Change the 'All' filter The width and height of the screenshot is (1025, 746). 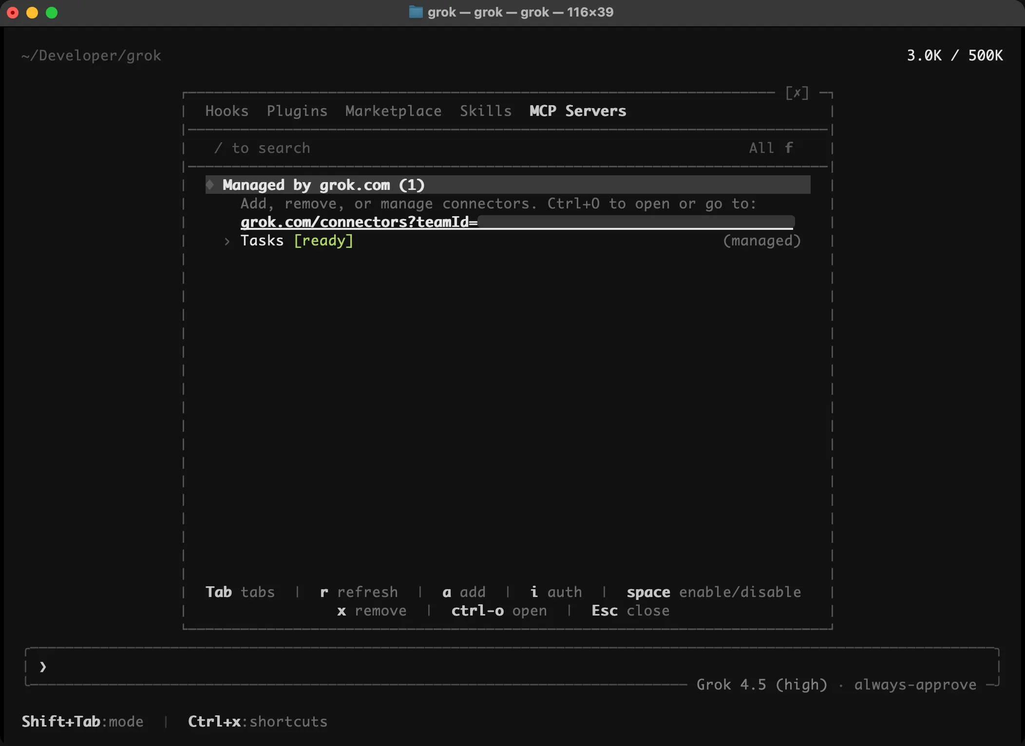coord(771,148)
